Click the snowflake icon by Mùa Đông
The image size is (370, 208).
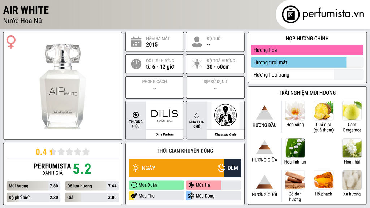pyautogui.click(x=191, y=196)
